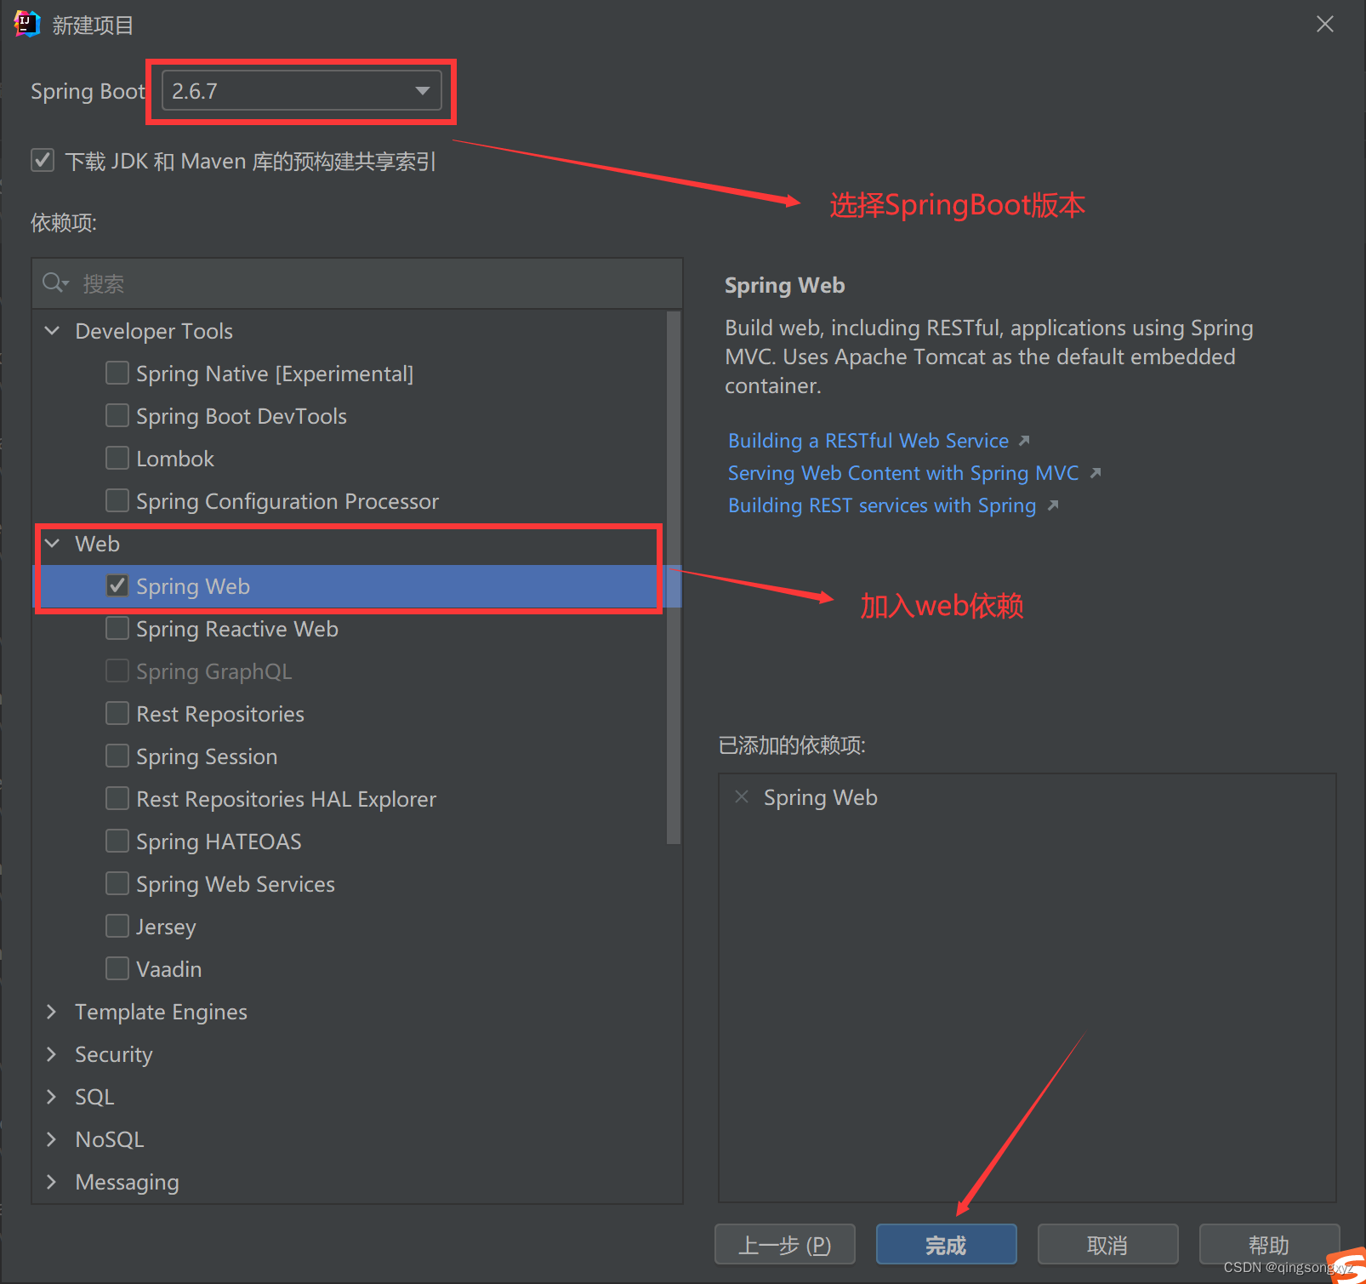1366x1284 pixels.
Task: Expand the Security group
Action: coord(52,1053)
